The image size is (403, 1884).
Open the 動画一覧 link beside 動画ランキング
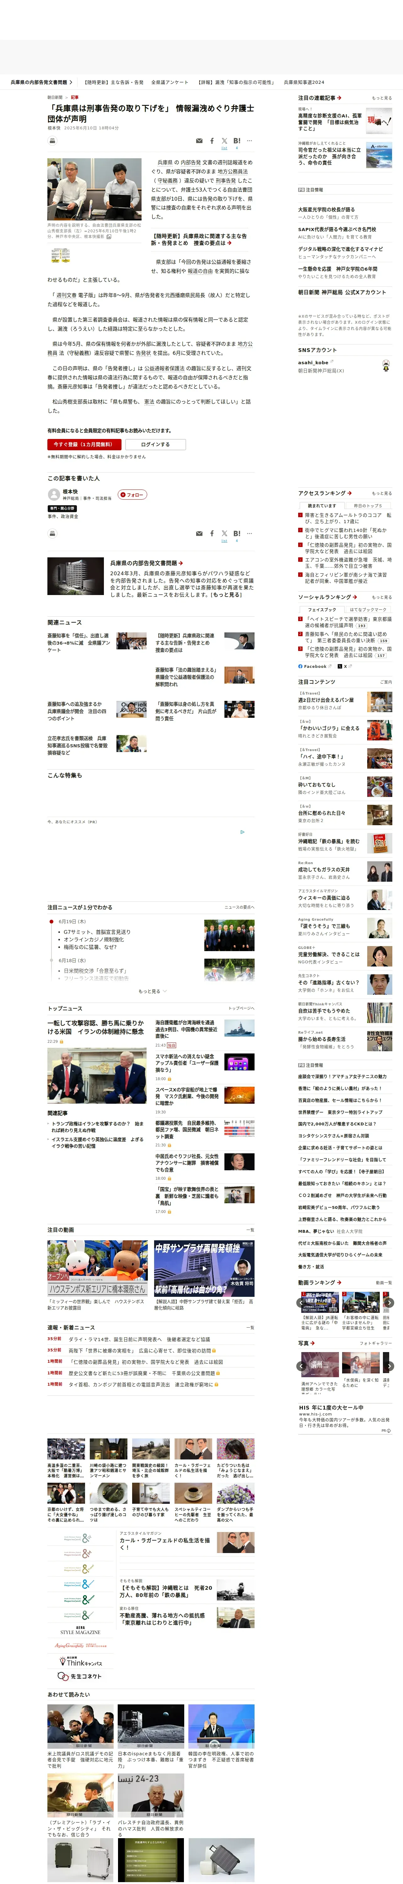tap(384, 1283)
